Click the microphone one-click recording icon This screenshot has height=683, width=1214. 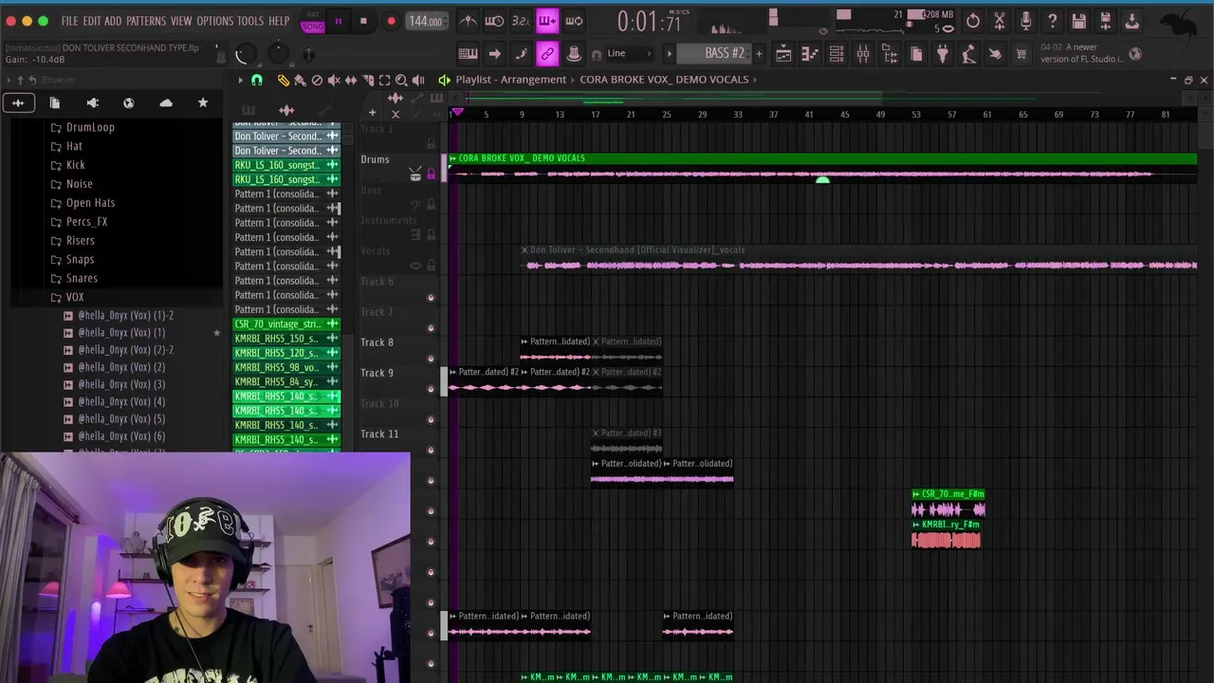[1026, 21]
